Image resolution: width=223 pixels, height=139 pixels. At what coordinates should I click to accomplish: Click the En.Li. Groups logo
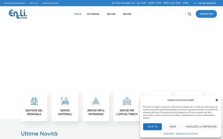tap(18, 14)
